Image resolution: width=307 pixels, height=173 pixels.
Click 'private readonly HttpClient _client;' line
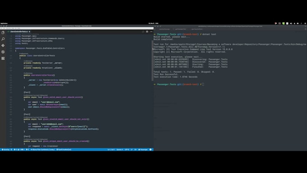[43, 68]
